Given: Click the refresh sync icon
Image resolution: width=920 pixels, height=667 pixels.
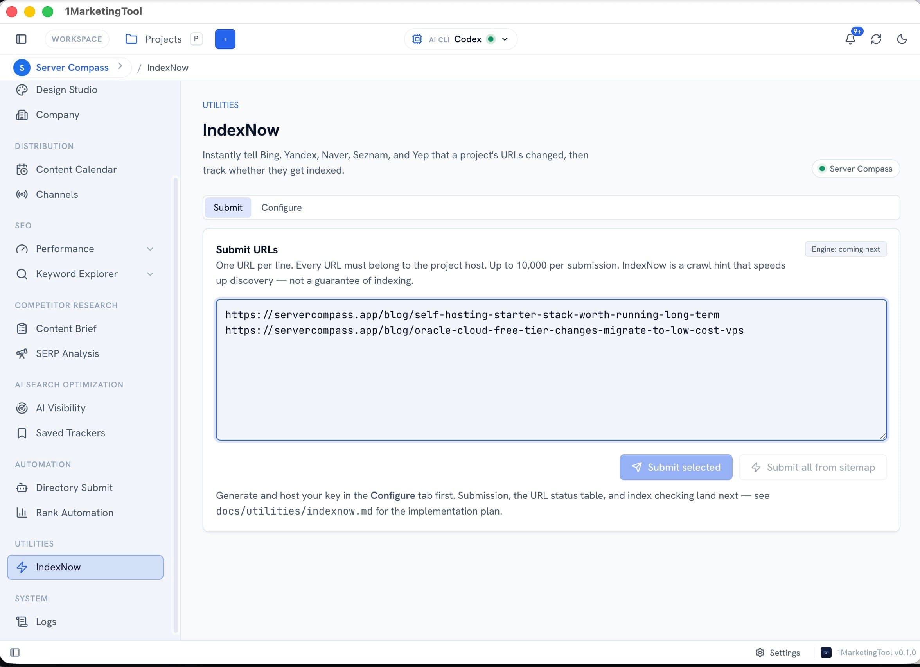Looking at the screenshot, I should [876, 39].
